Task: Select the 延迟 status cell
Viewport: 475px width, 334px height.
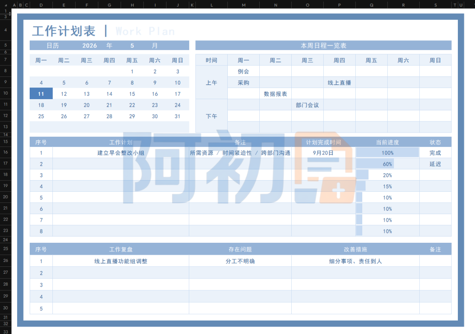Action: (x=435, y=164)
